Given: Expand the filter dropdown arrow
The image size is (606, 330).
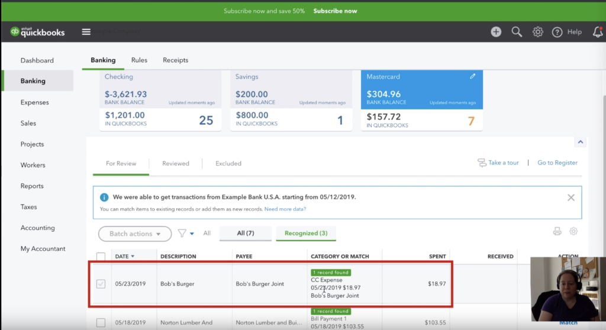Looking at the screenshot, I should [192, 234].
